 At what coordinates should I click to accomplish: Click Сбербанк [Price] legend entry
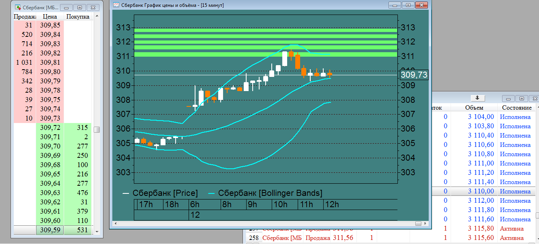click(160, 193)
